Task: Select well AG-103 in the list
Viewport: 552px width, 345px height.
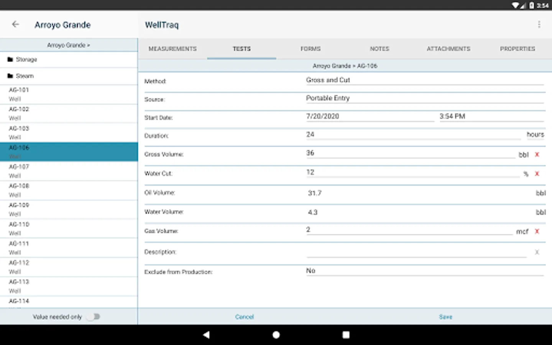Action: [69, 133]
